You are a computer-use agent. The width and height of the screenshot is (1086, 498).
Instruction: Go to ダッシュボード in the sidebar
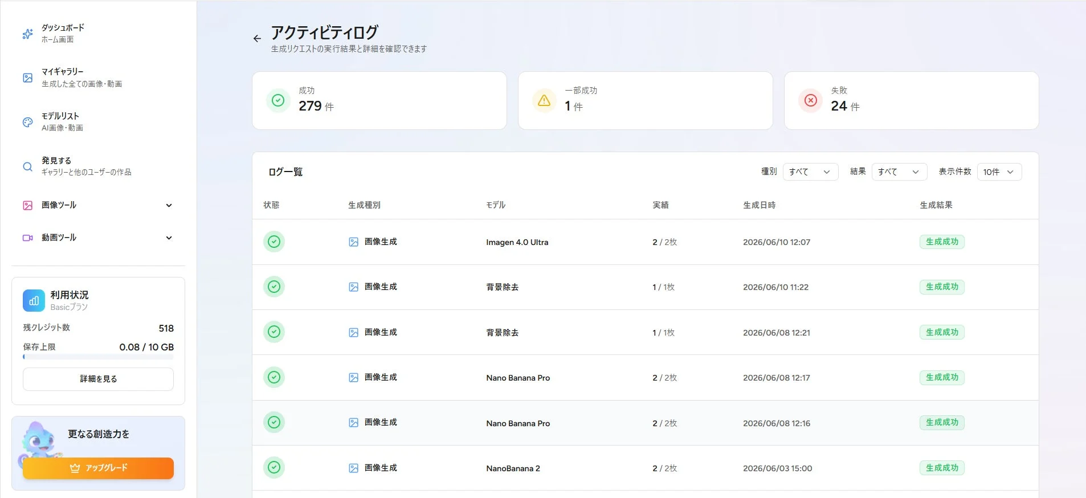click(98, 34)
